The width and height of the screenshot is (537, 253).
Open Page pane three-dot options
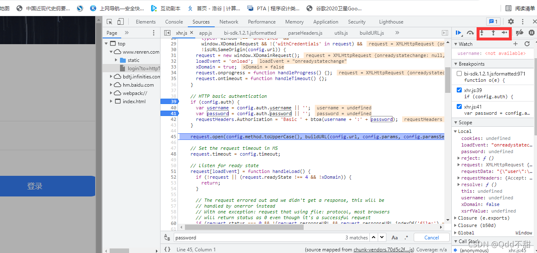(154, 33)
